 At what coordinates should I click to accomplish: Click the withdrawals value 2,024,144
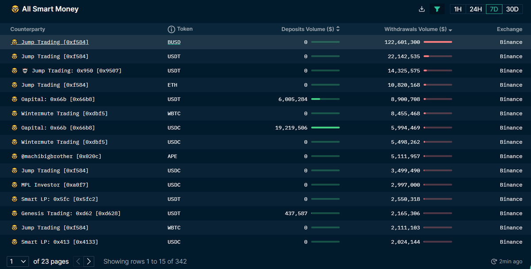(406, 242)
